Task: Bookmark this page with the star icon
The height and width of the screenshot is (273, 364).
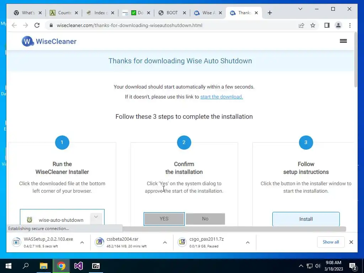Action: (313, 25)
